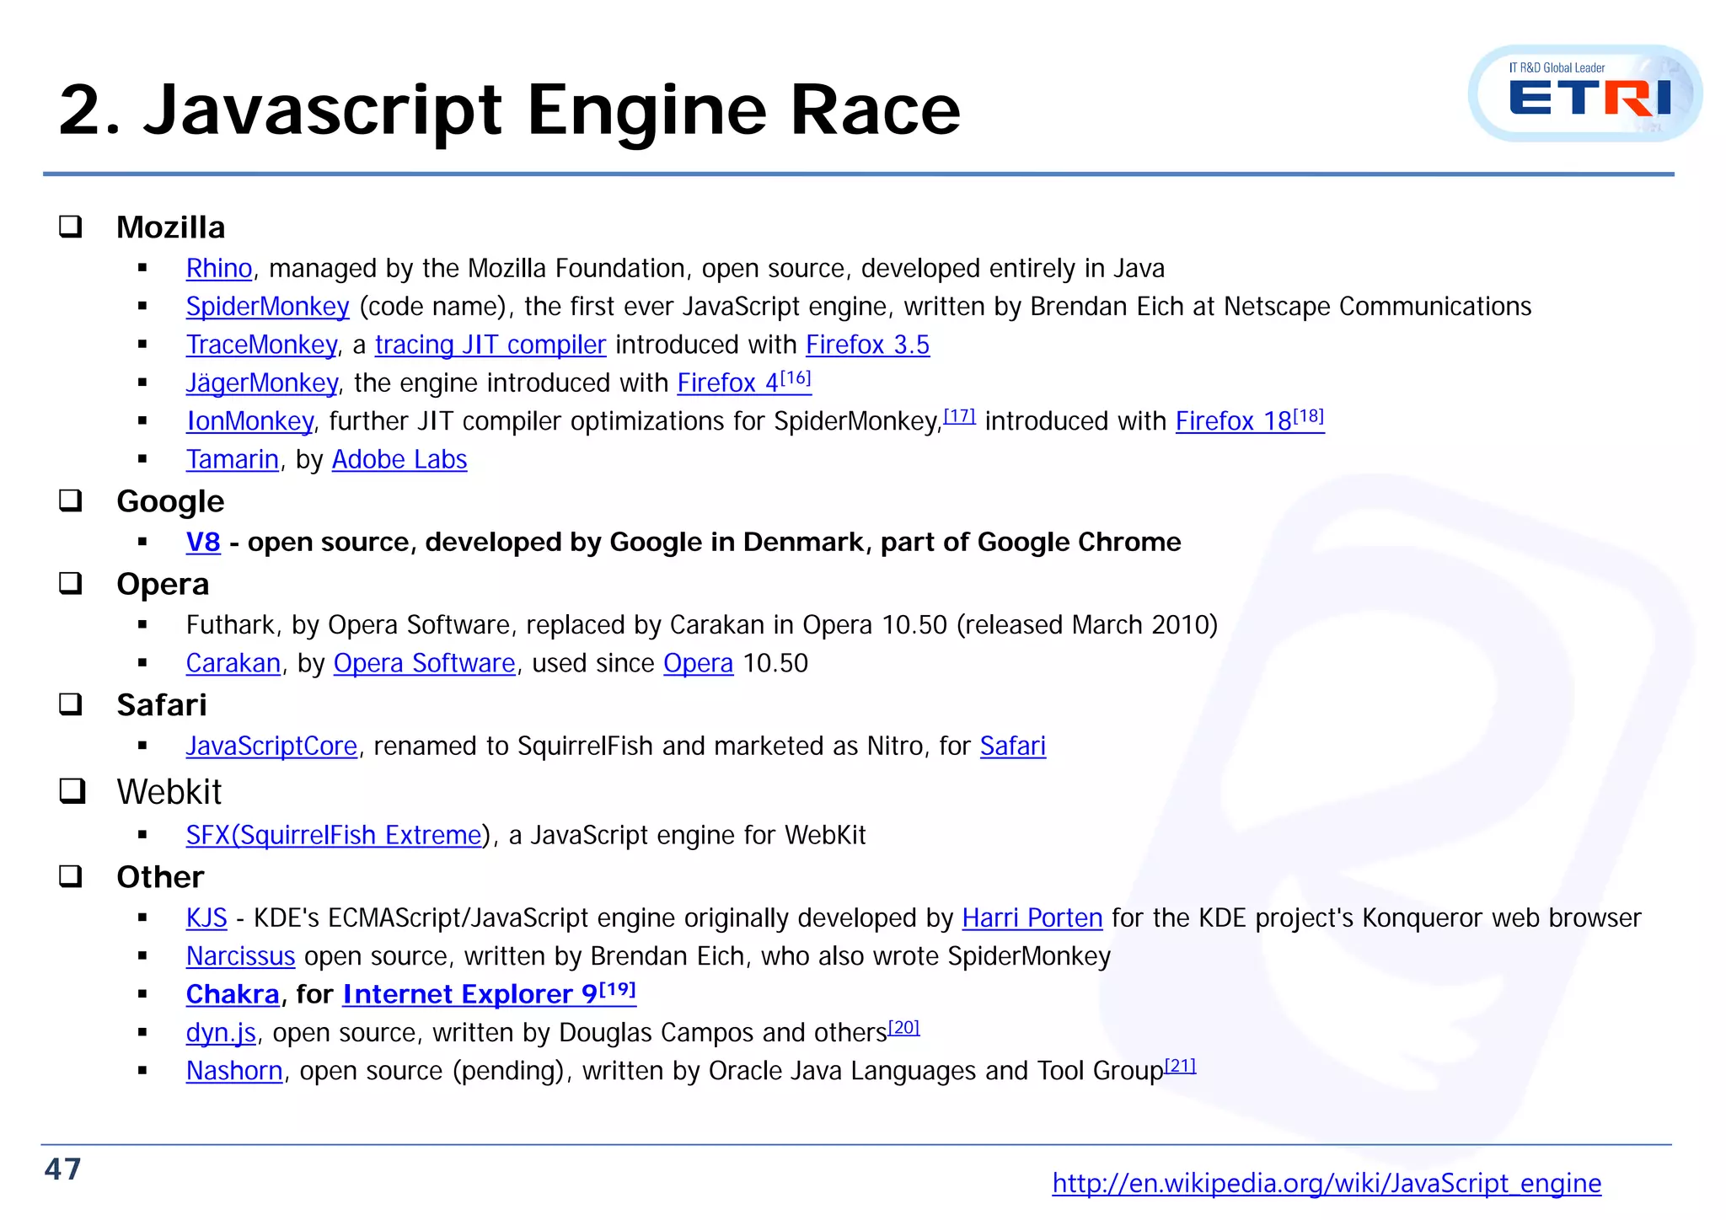Select the Webkit section heading
The height and width of the screenshot is (1220, 1726).
coord(169,792)
